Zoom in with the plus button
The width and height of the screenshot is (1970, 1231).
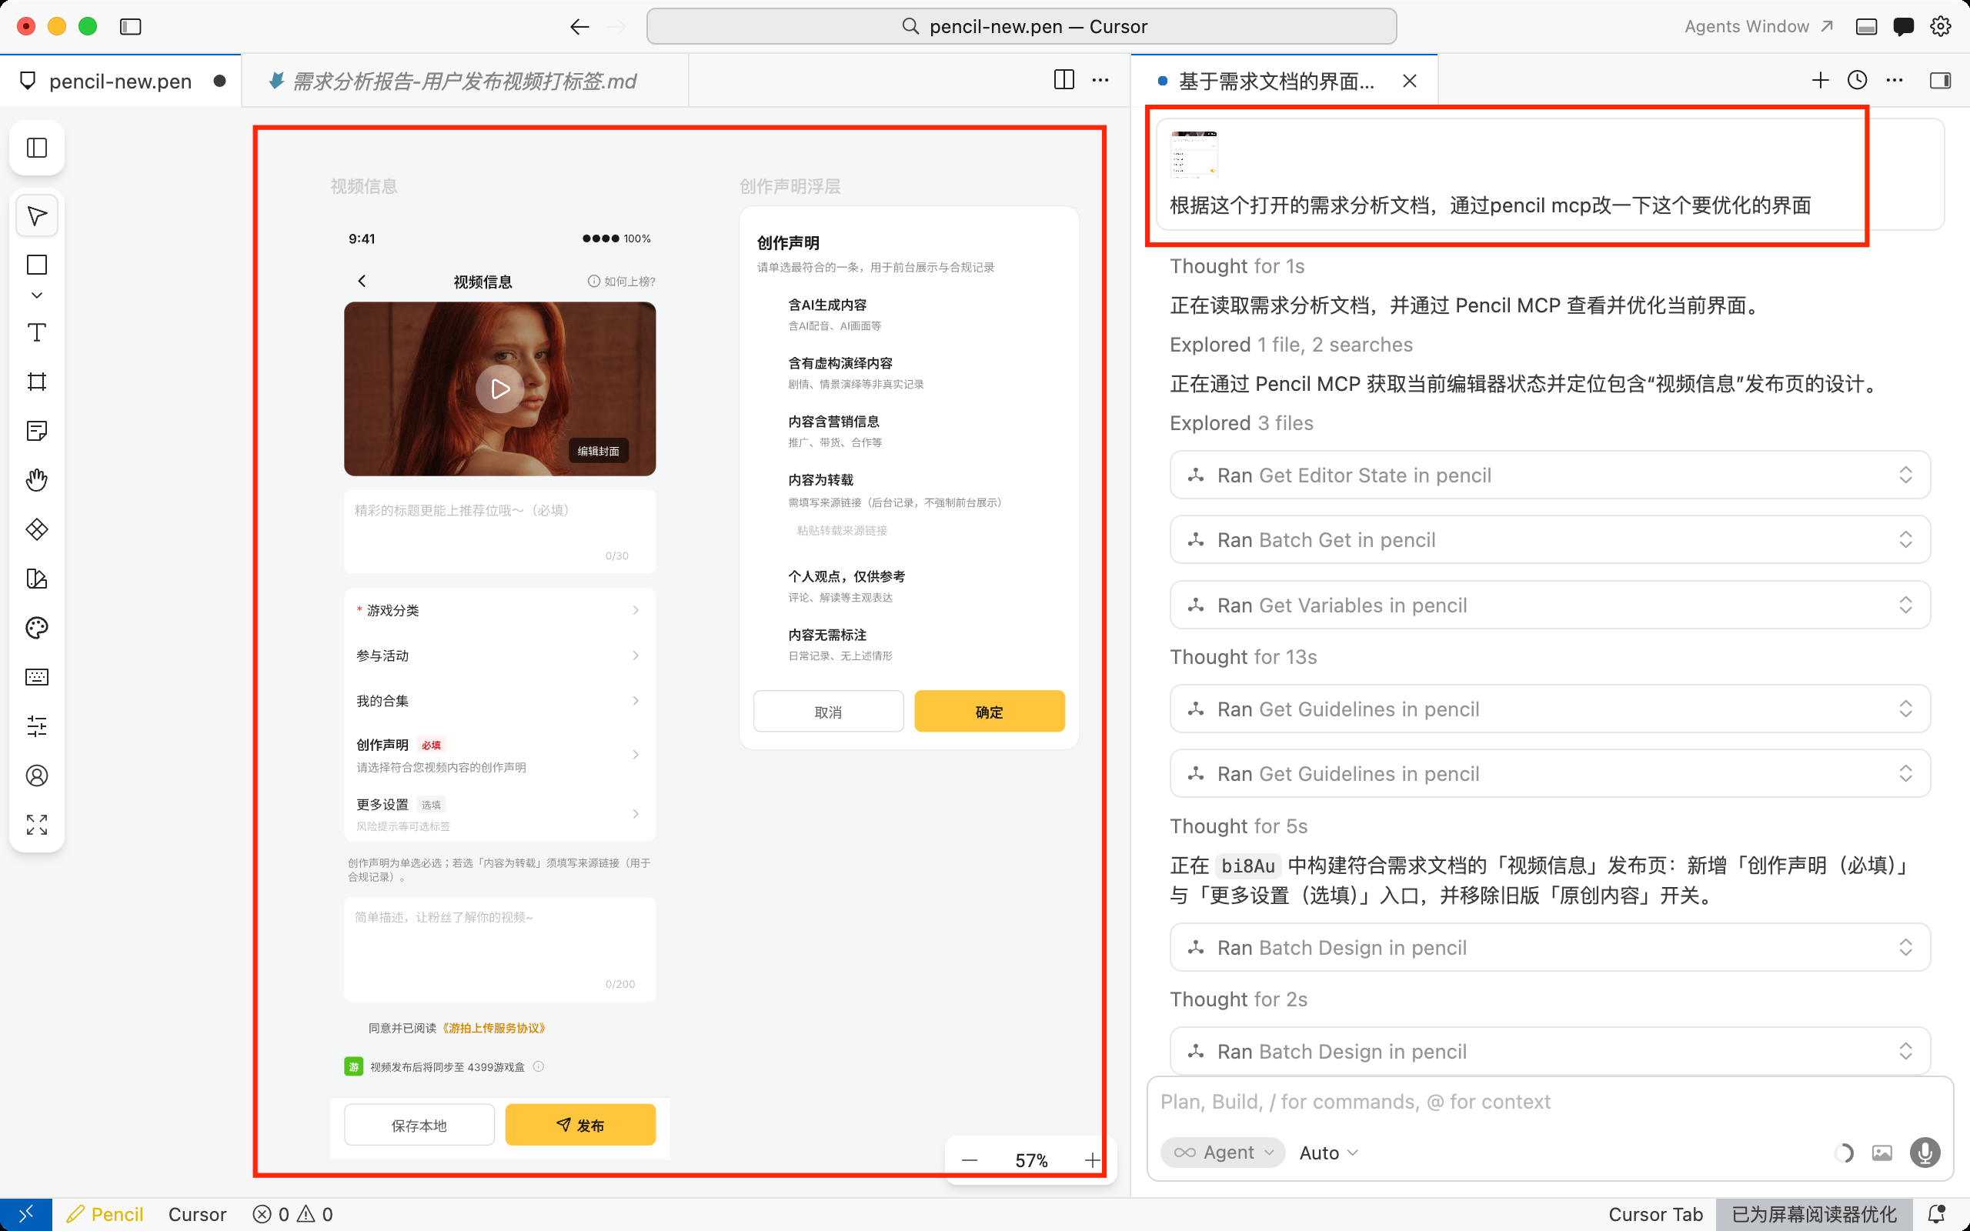pyautogui.click(x=1093, y=1160)
